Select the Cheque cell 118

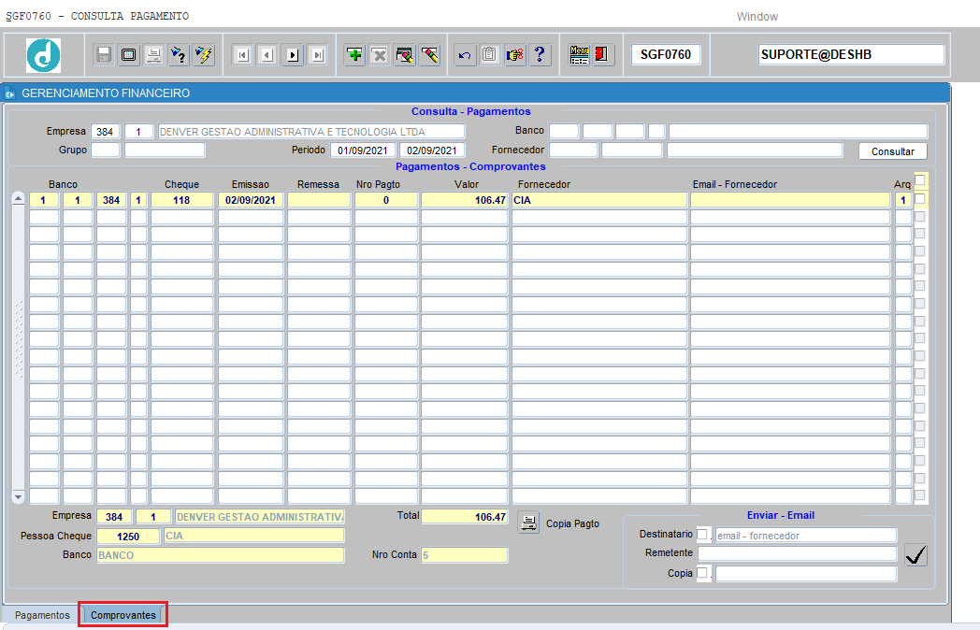point(181,200)
